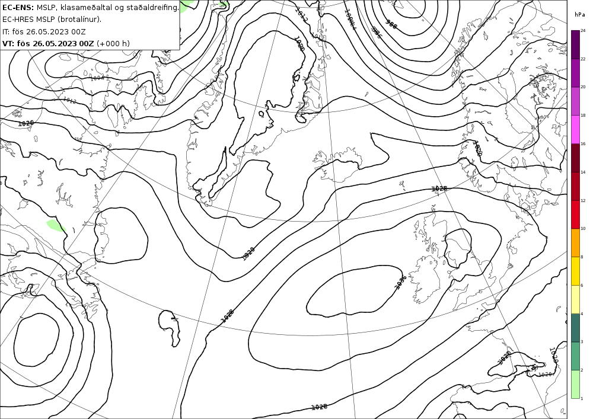This screenshot has width=593, height=419.
Task: Click the '1020' label on the contour over northern Greenland
Action: (x=299, y=43)
